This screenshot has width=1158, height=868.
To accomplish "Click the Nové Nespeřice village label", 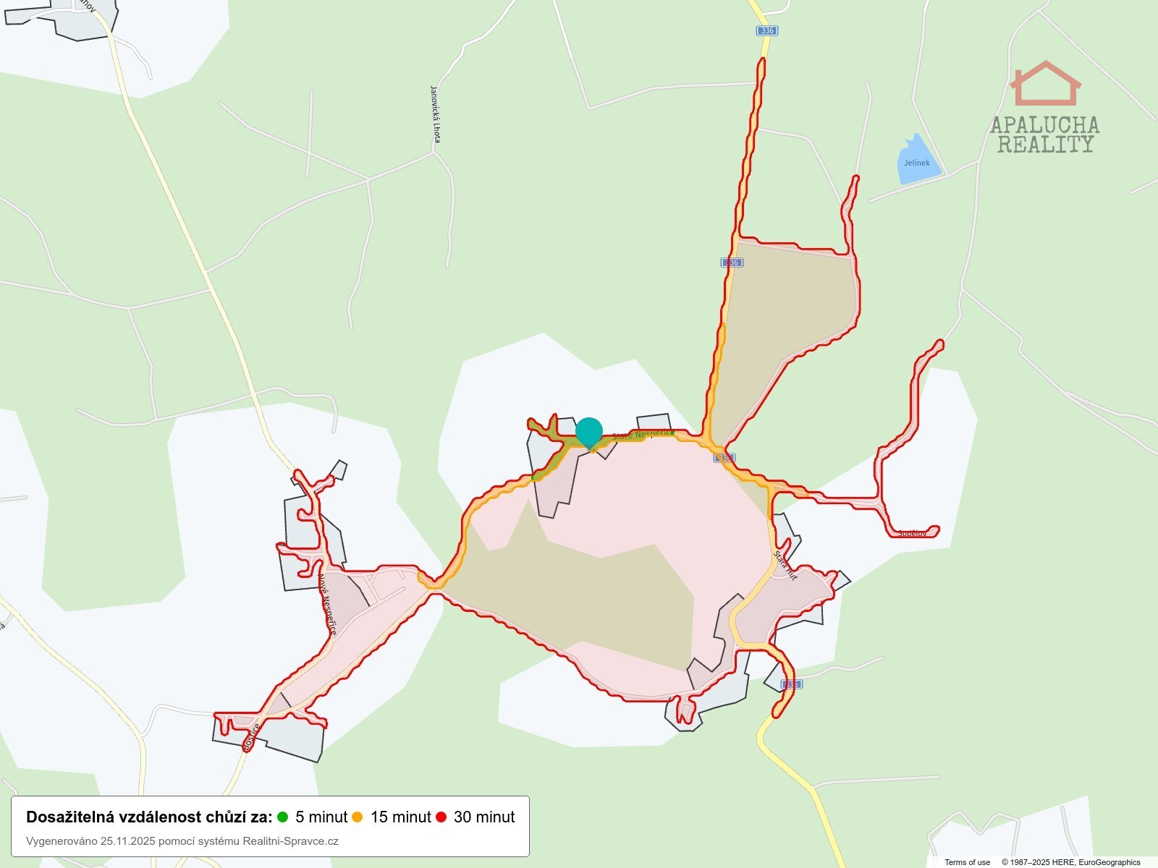I will pos(327,605).
